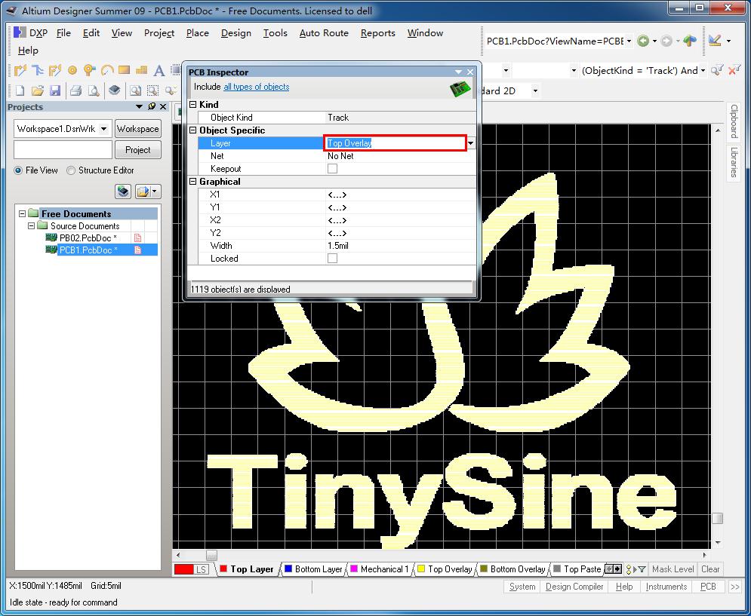This screenshot has height=616, width=751.
Task: Click the Open Document folder icon
Action: tap(37, 90)
